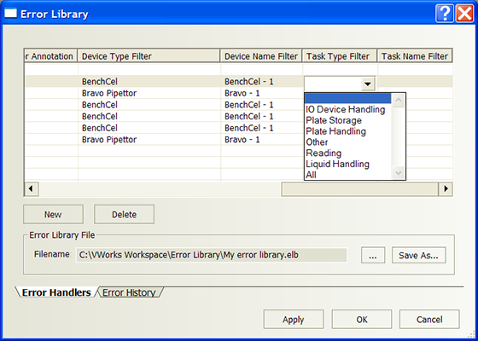Click first Bravo - 1 device name cell

tap(261, 93)
